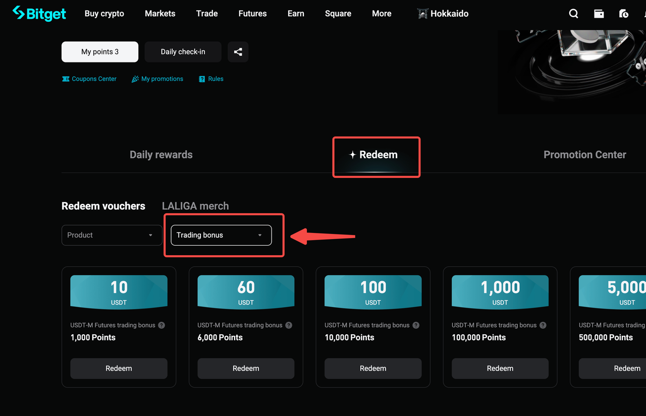This screenshot has width=646, height=416.
Task: Click the help icon on the 10 USDT voucher
Action: coord(161,325)
